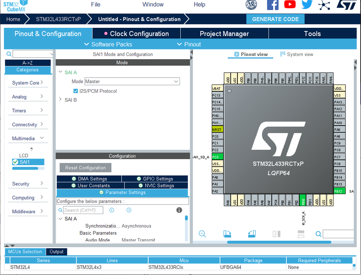Click GENERATE CODE button
The image size is (361, 275).
(275, 19)
